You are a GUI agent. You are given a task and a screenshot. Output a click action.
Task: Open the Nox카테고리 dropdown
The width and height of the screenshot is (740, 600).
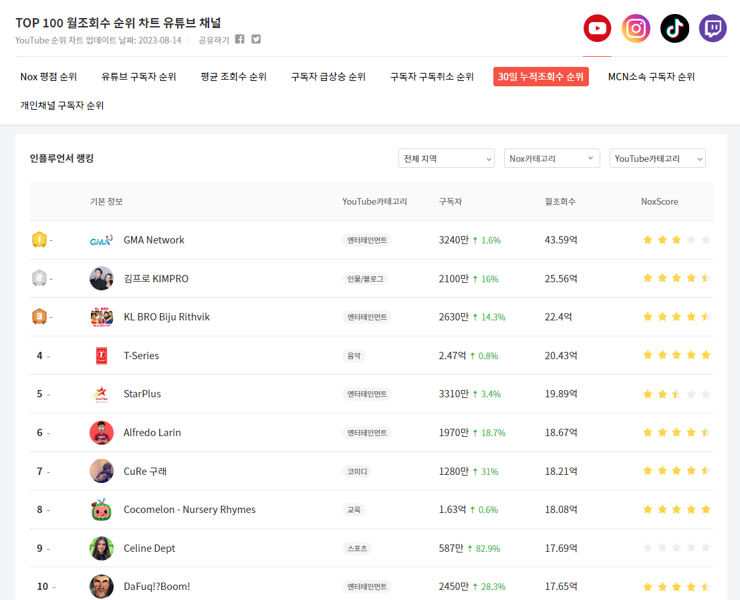point(551,159)
